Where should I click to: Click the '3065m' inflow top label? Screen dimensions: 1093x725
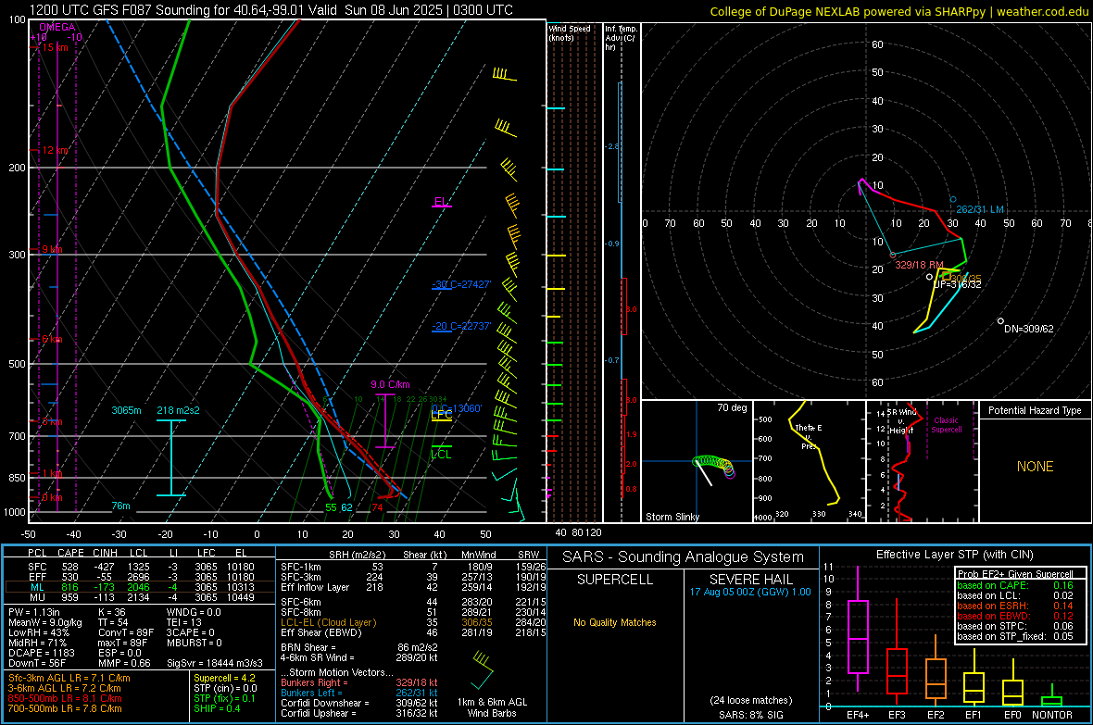coord(126,410)
